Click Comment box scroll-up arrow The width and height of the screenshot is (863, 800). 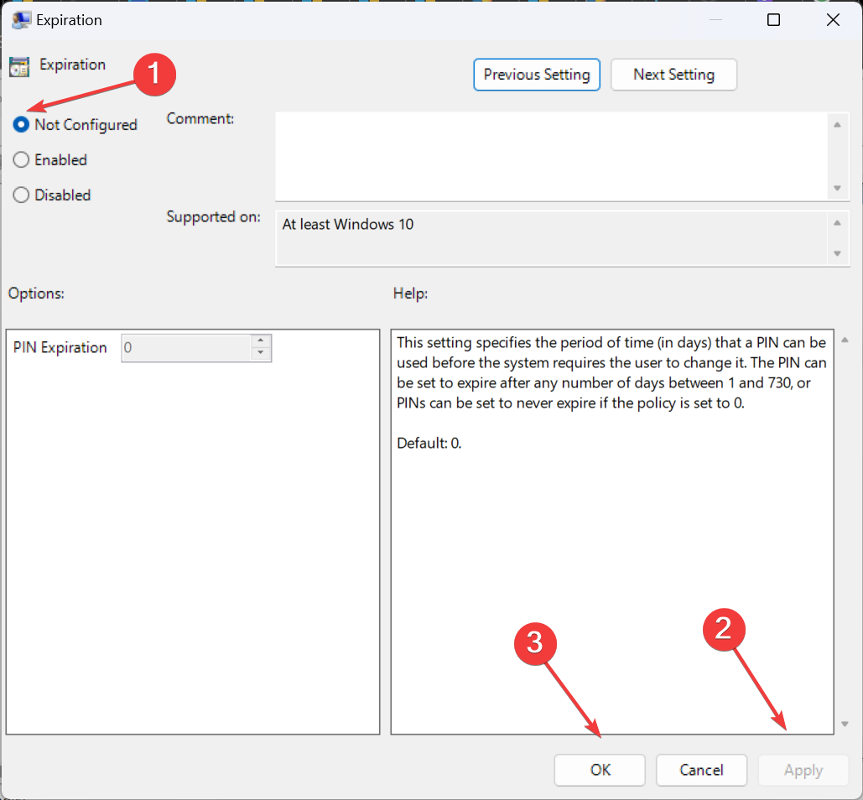(837, 125)
